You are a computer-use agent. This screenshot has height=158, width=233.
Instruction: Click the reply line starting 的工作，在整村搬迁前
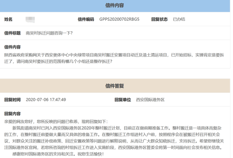[112, 135]
